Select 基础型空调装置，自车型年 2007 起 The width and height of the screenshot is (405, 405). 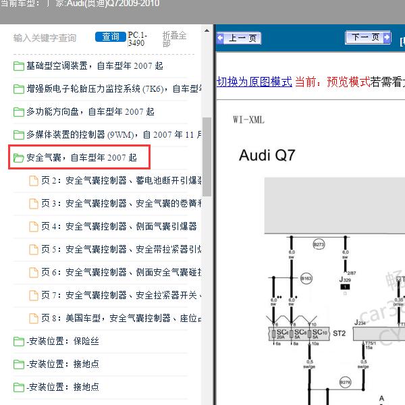tap(94, 66)
